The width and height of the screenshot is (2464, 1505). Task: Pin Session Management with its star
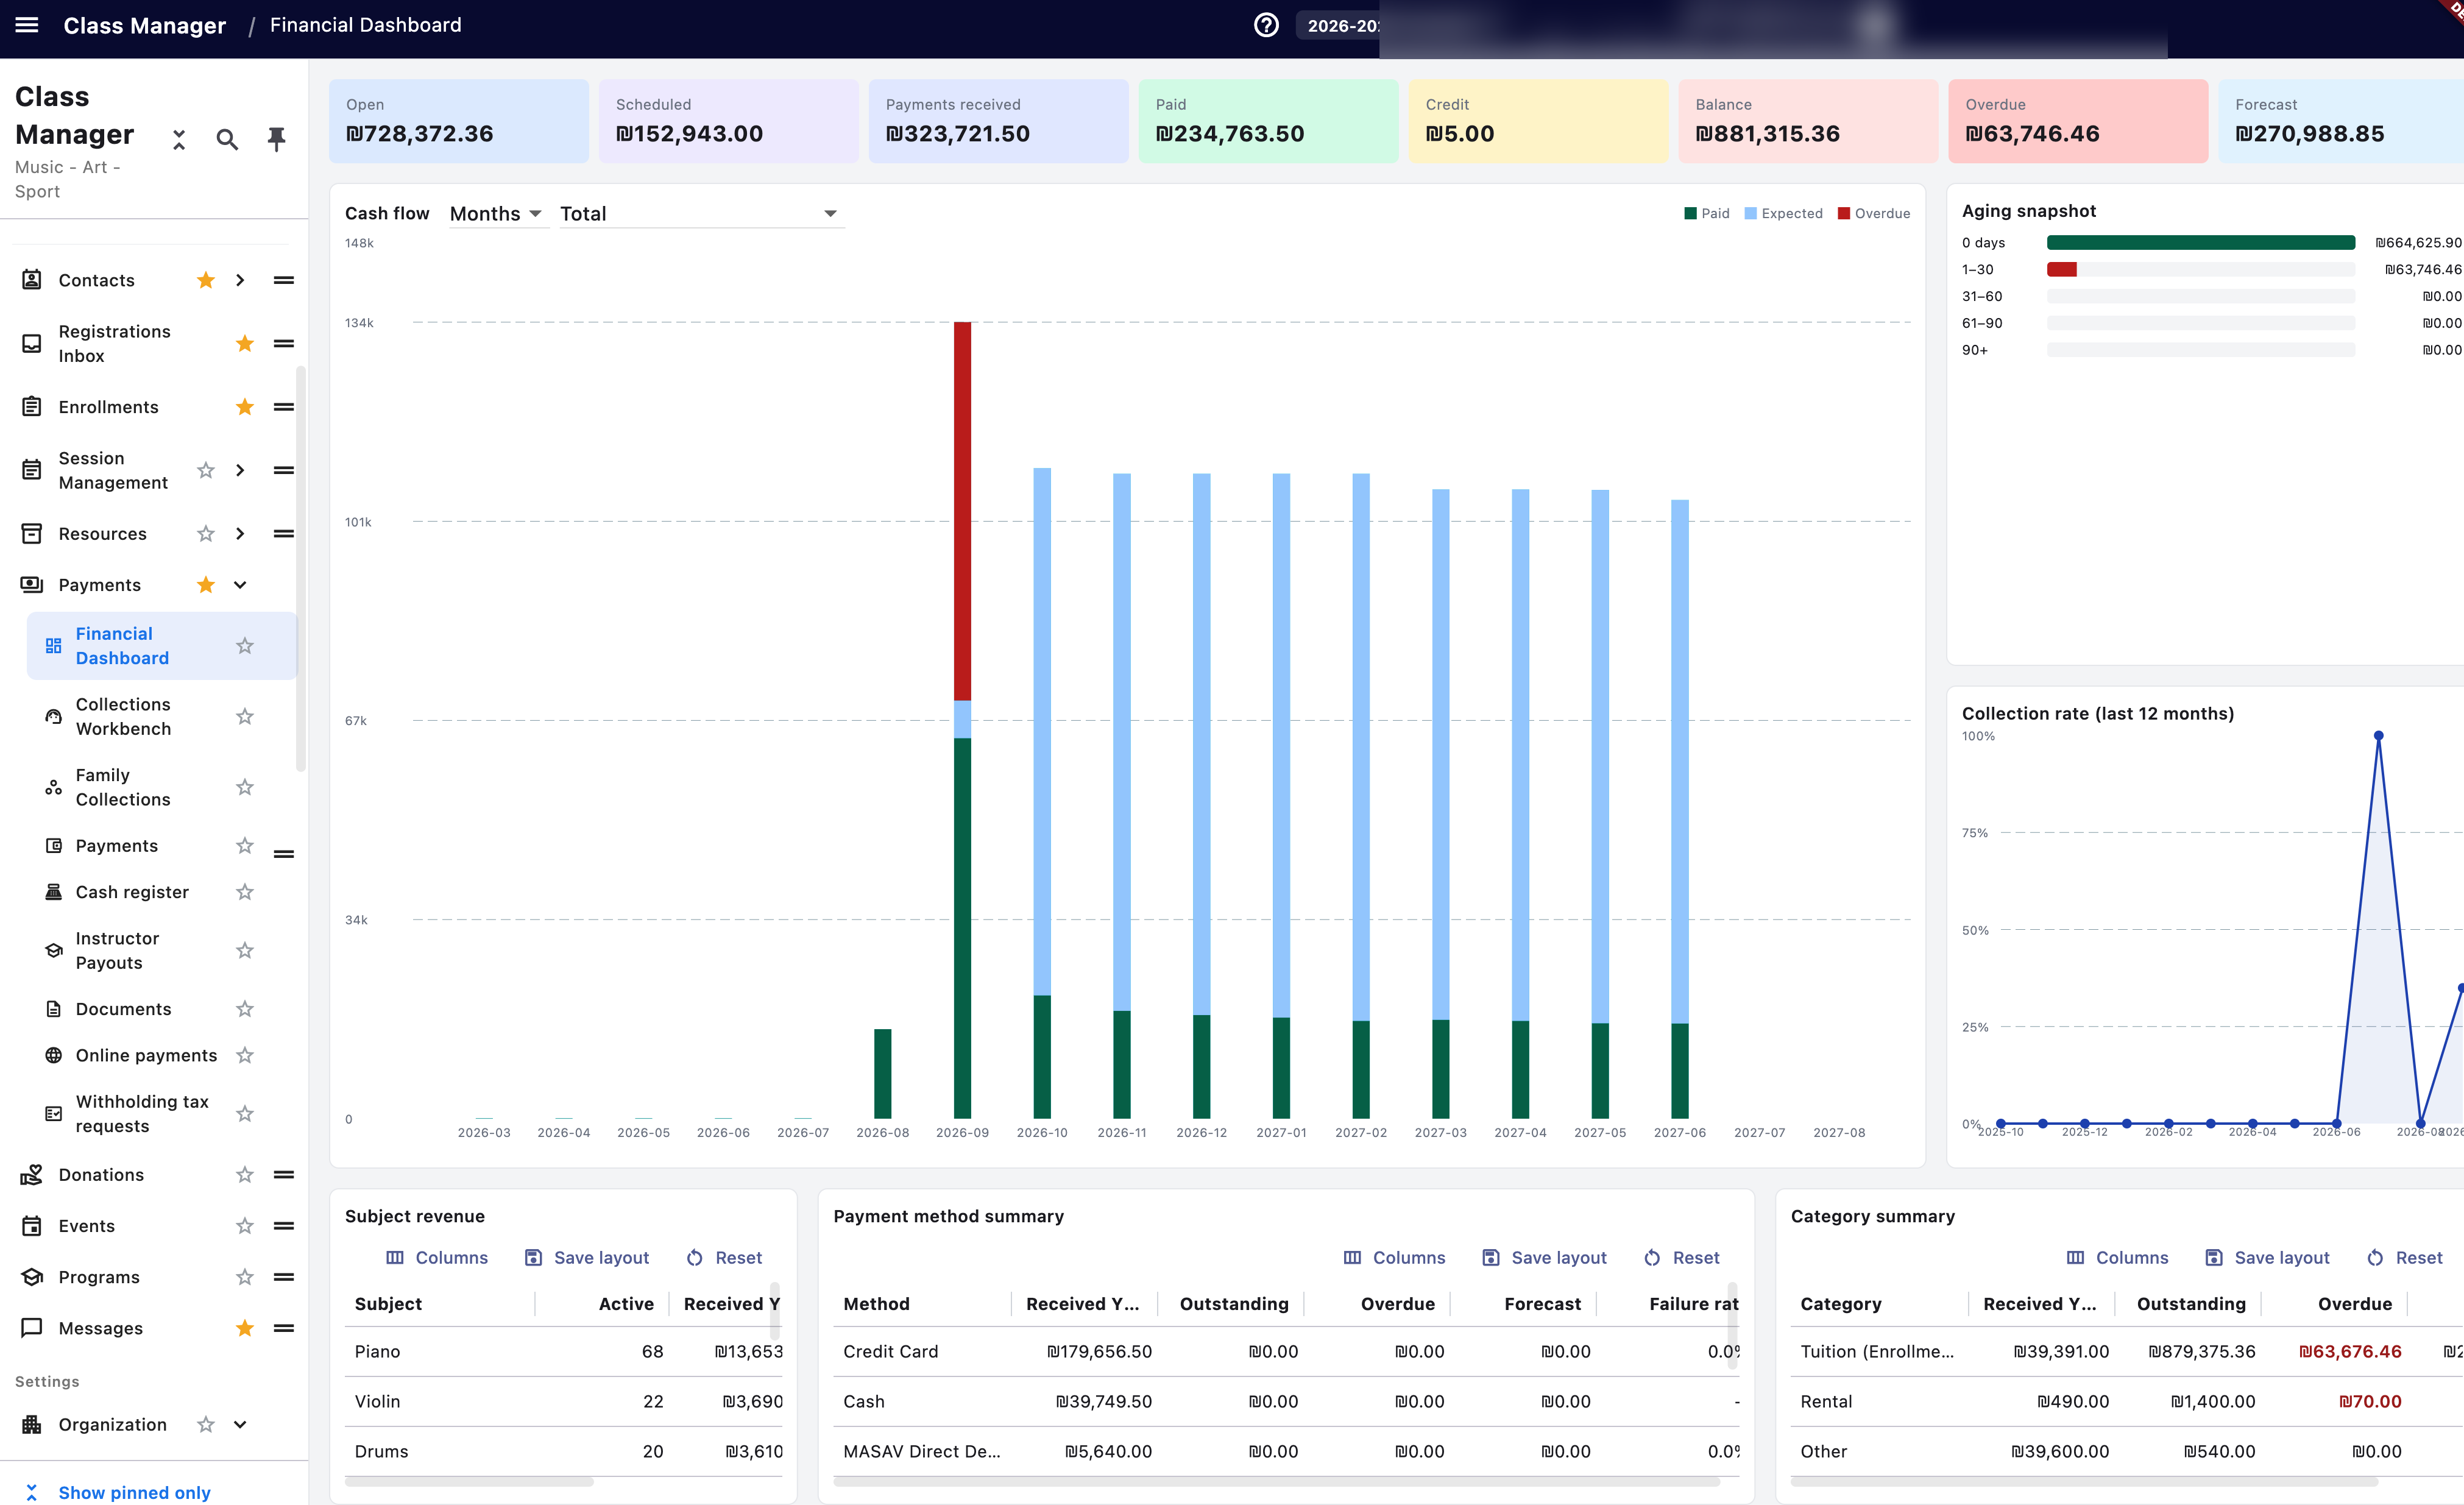coord(206,470)
